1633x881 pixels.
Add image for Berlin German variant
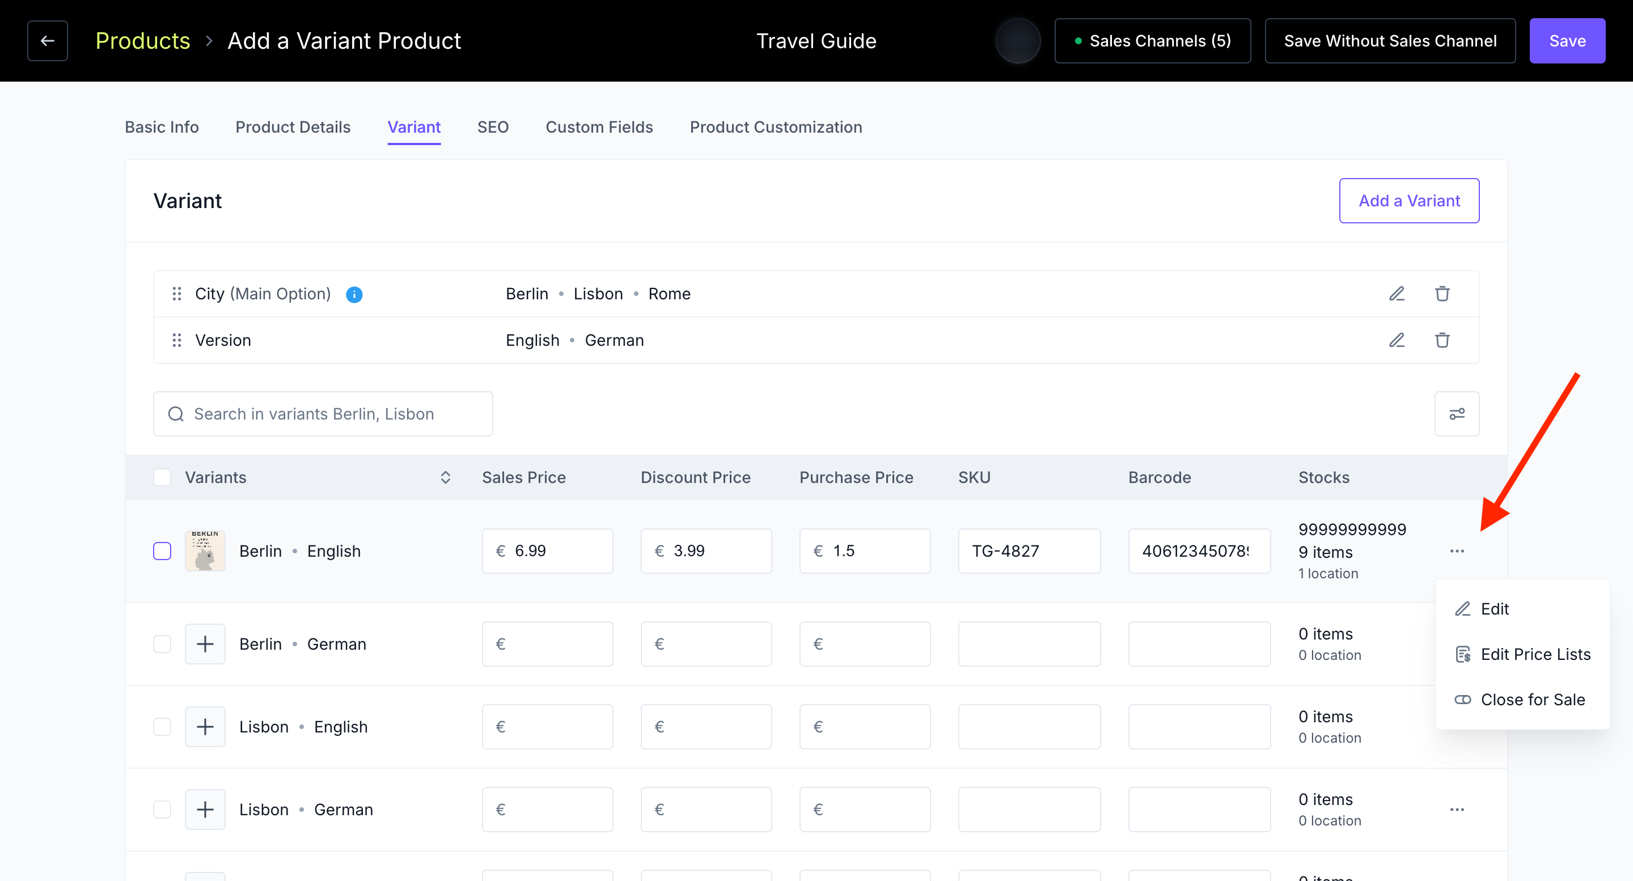click(205, 644)
